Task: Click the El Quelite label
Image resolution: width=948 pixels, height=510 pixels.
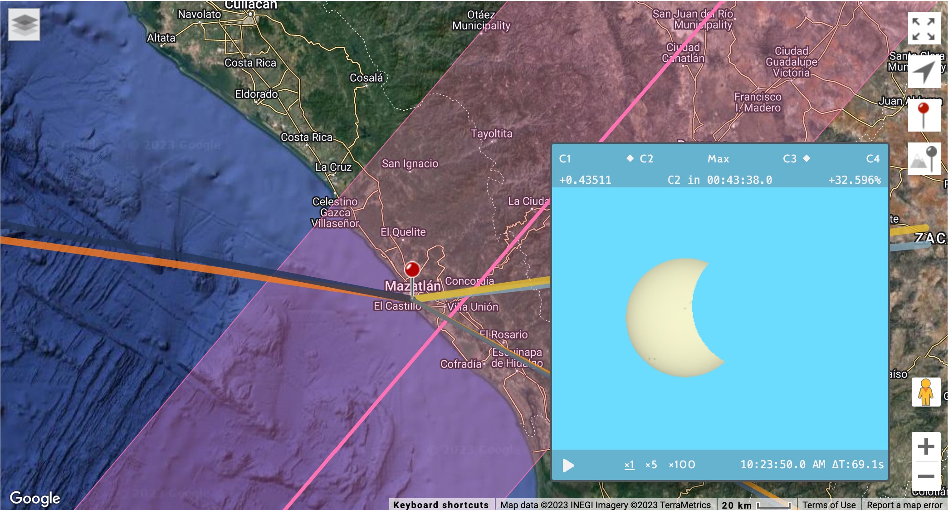Action: pos(403,232)
